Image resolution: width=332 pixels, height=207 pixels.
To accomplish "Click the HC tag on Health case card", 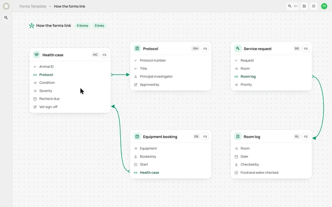I will tap(95, 55).
